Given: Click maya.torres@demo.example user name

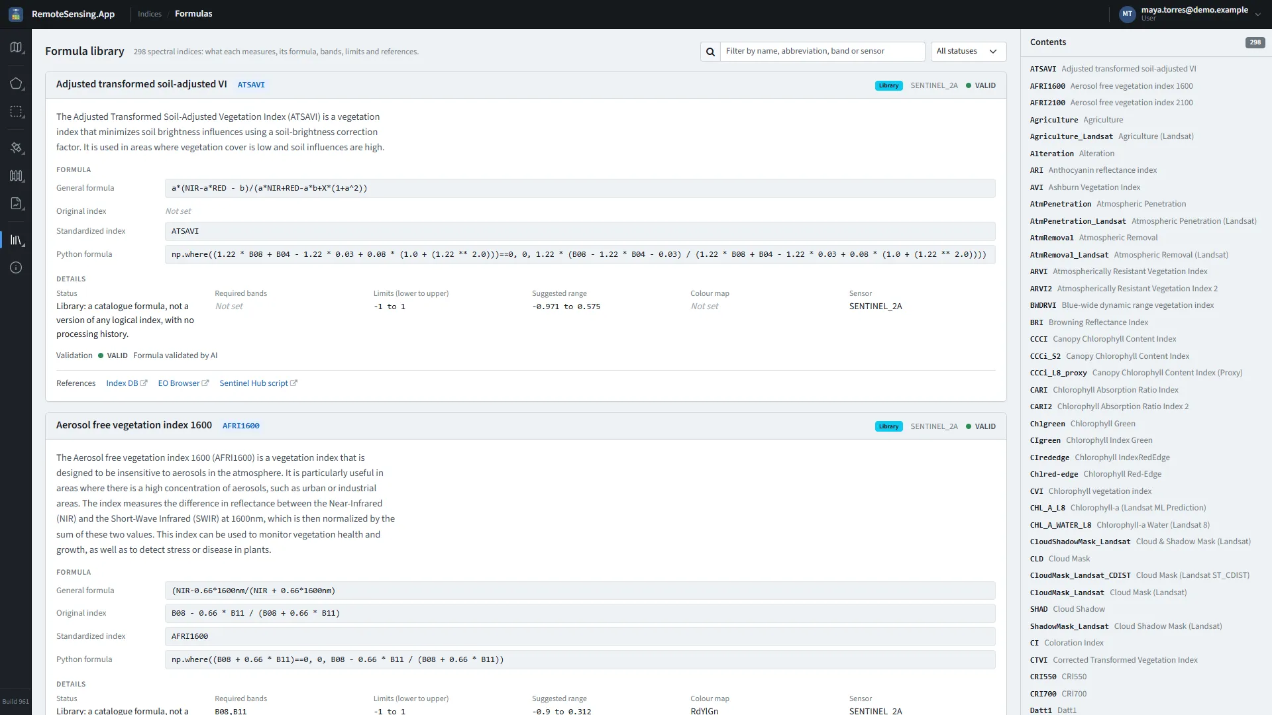Looking at the screenshot, I should [x=1194, y=10].
